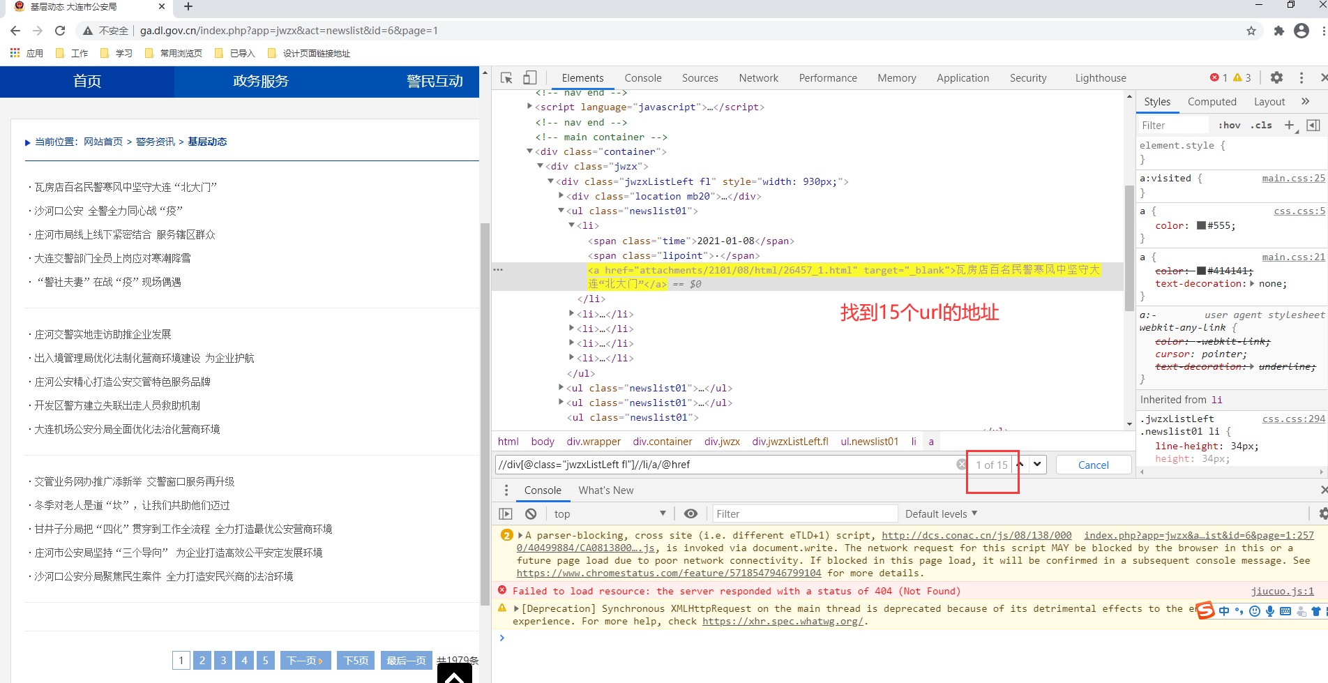1328x683 pixels.
Task: Open the What's New drawer tab
Action: 605,490
